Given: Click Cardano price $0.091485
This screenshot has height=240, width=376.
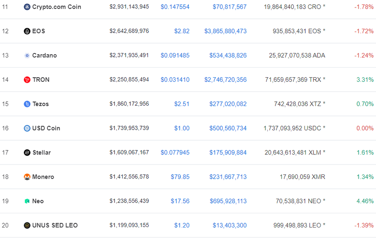Looking at the screenshot, I should pos(175,56).
